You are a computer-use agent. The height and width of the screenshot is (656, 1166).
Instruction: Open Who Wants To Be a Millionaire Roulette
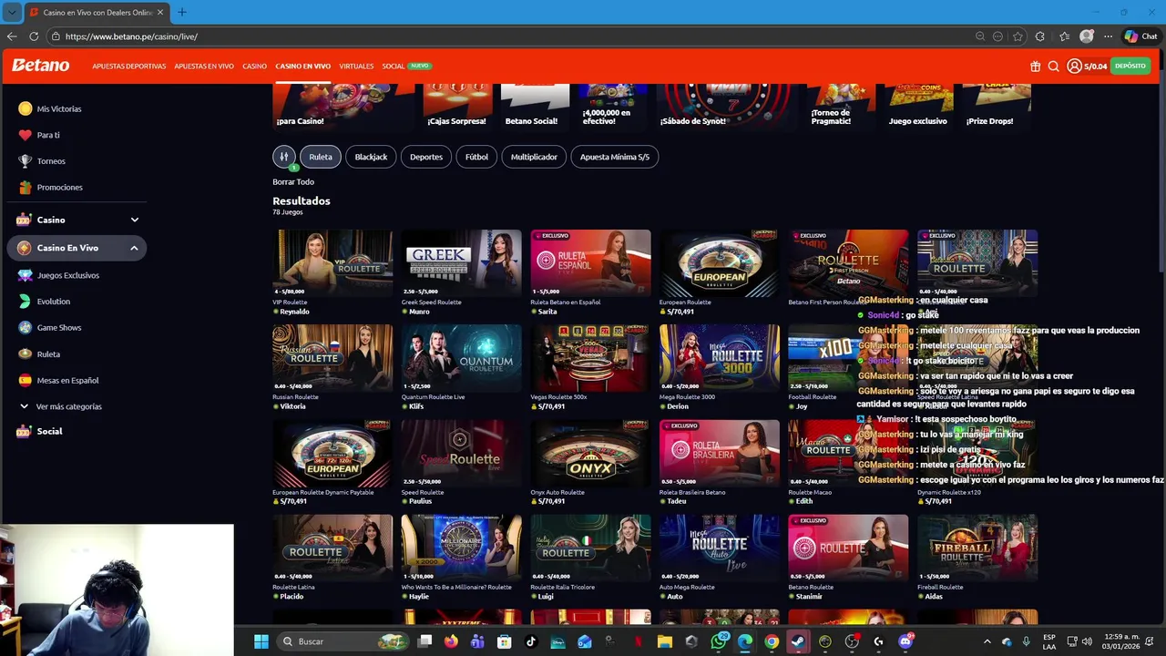click(462, 548)
